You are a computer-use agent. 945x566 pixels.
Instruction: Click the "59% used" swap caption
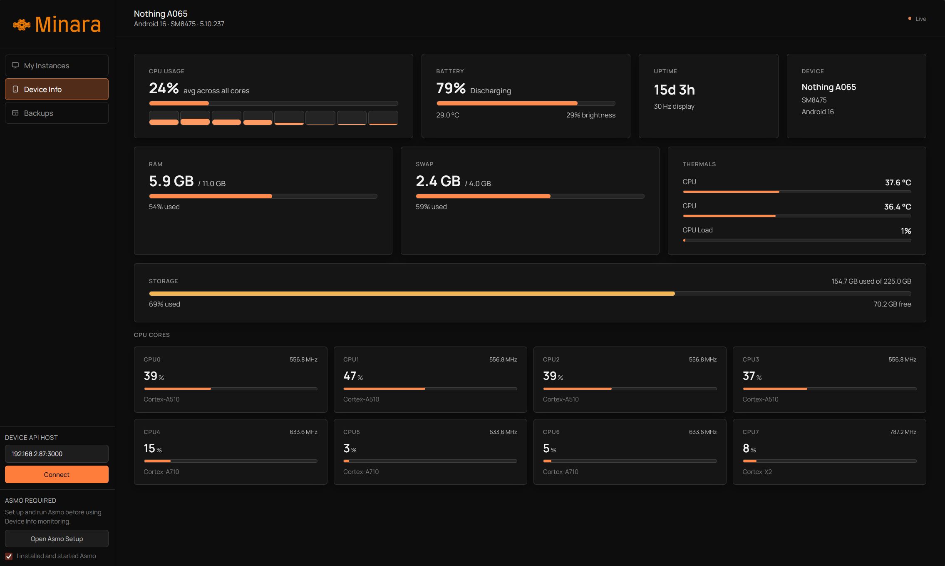[431, 207]
